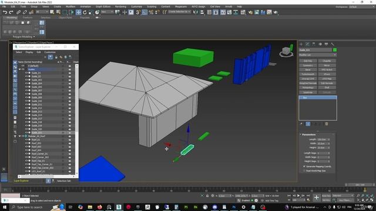Screen dimensions: 376x211
Task: Click the Align tool in main toolbar
Action: pos(202,12)
